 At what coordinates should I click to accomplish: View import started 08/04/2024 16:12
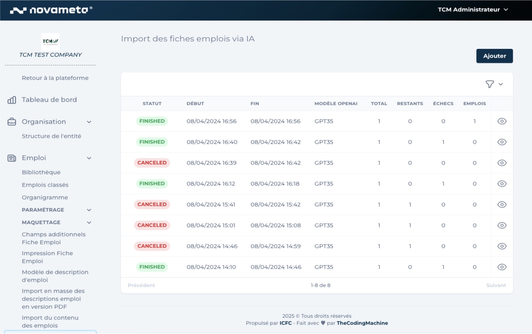(502, 184)
